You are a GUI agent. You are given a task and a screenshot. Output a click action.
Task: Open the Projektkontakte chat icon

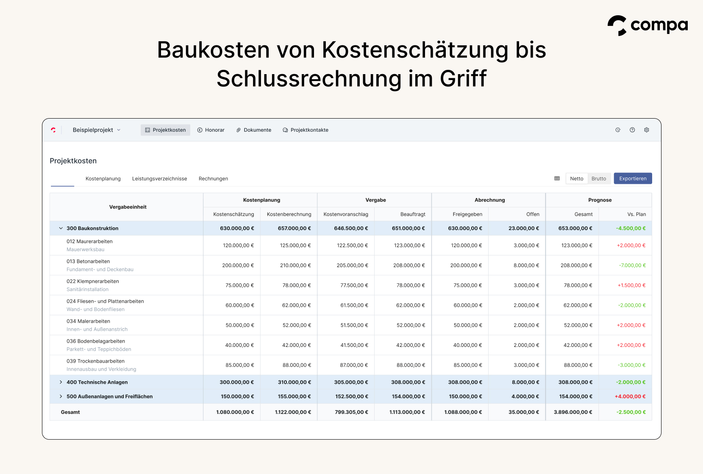[x=284, y=130]
